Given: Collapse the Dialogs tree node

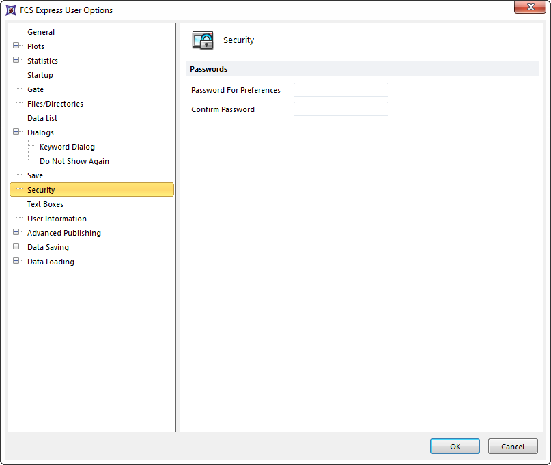Looking at the screenshot, I should pyautogui.click(x=16, y=132).
